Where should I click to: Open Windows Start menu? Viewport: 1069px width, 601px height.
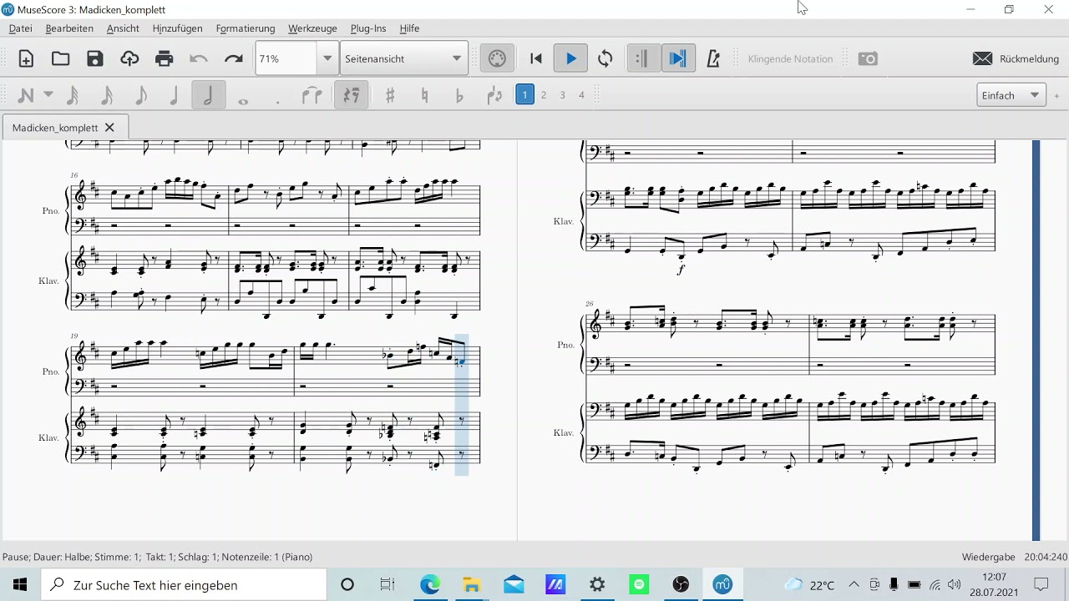[x=20, y=584]
